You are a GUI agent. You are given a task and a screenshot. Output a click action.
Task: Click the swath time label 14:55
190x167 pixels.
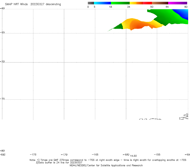click(x=133, y=156)
